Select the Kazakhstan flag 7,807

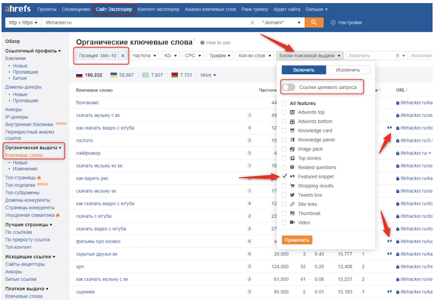click(153, 75)
